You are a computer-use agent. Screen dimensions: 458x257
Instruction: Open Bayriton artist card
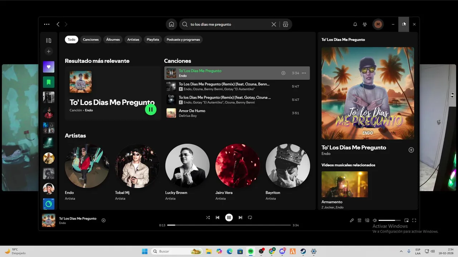288,172
